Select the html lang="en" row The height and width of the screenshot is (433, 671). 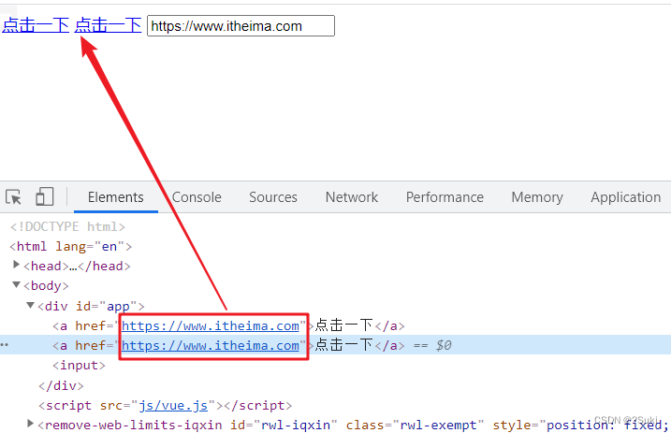coord(70,247)
